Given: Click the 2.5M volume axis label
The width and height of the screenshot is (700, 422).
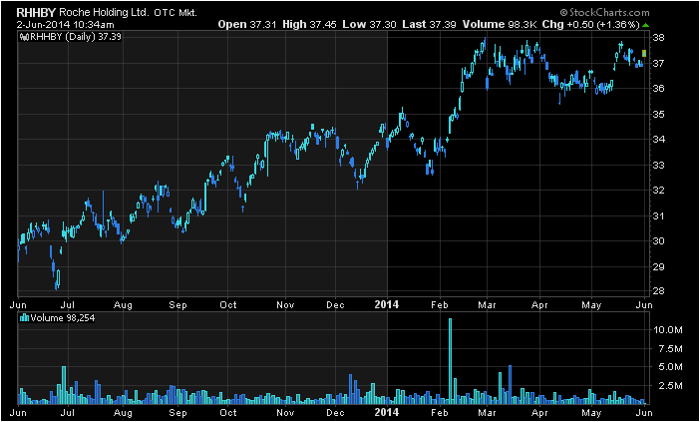Looking at the screenshot, I should 670,386.
